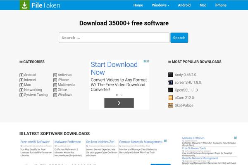Select the first ad carousel dot
Screen dimensions: 248x165
click(x=117, y=95)
